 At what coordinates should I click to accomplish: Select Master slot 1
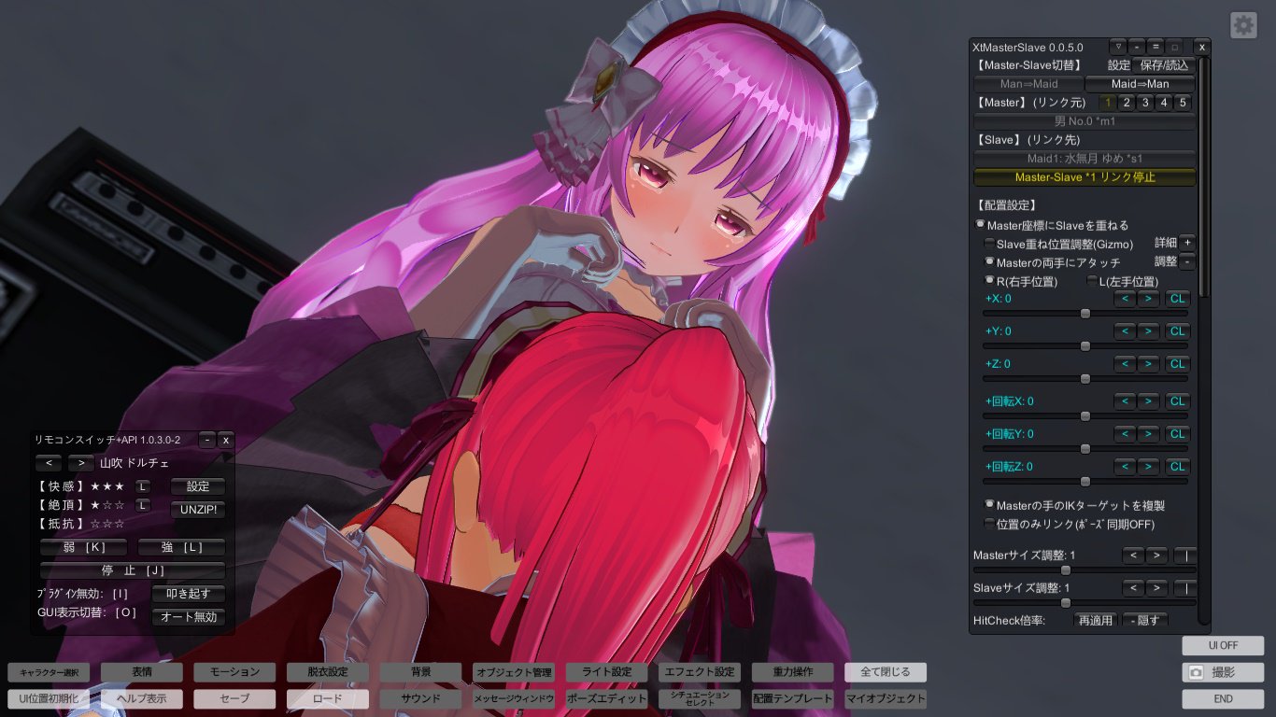(1109, 103)
